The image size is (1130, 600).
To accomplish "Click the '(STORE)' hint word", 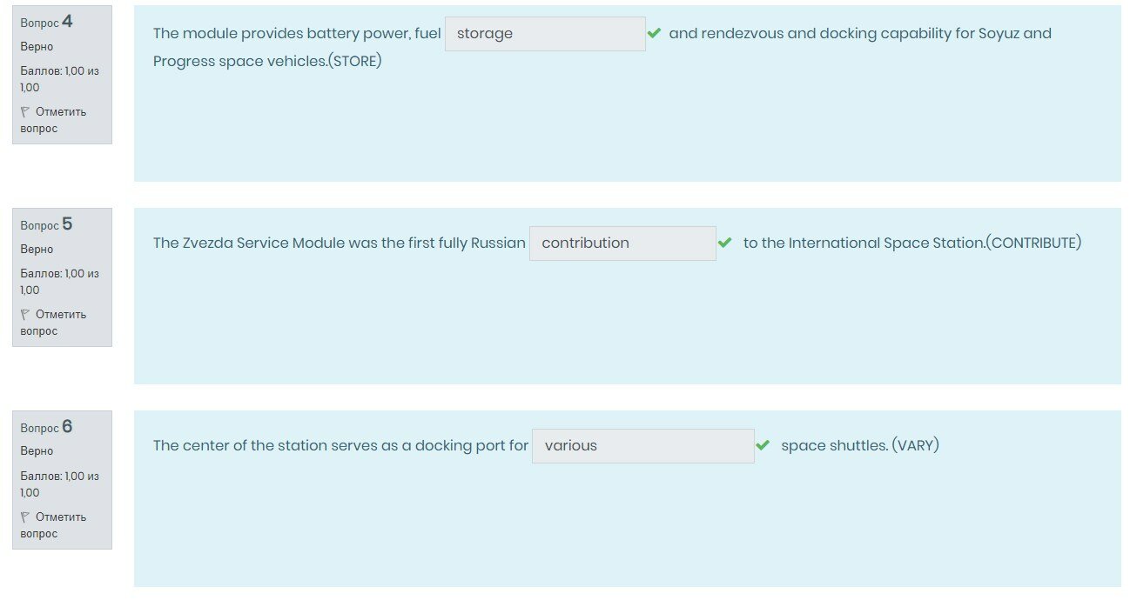I will (x=355, y=62).
